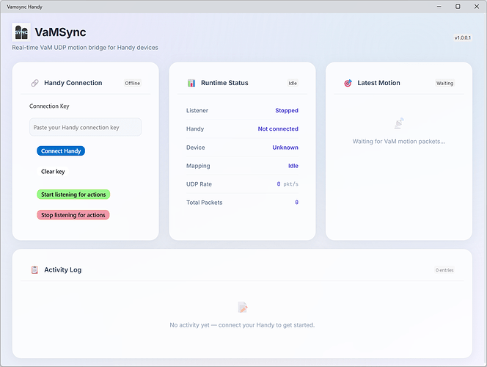Close the Vamsync Handy window
Viewport: 487px width, 367px height.
coord(477,7)
